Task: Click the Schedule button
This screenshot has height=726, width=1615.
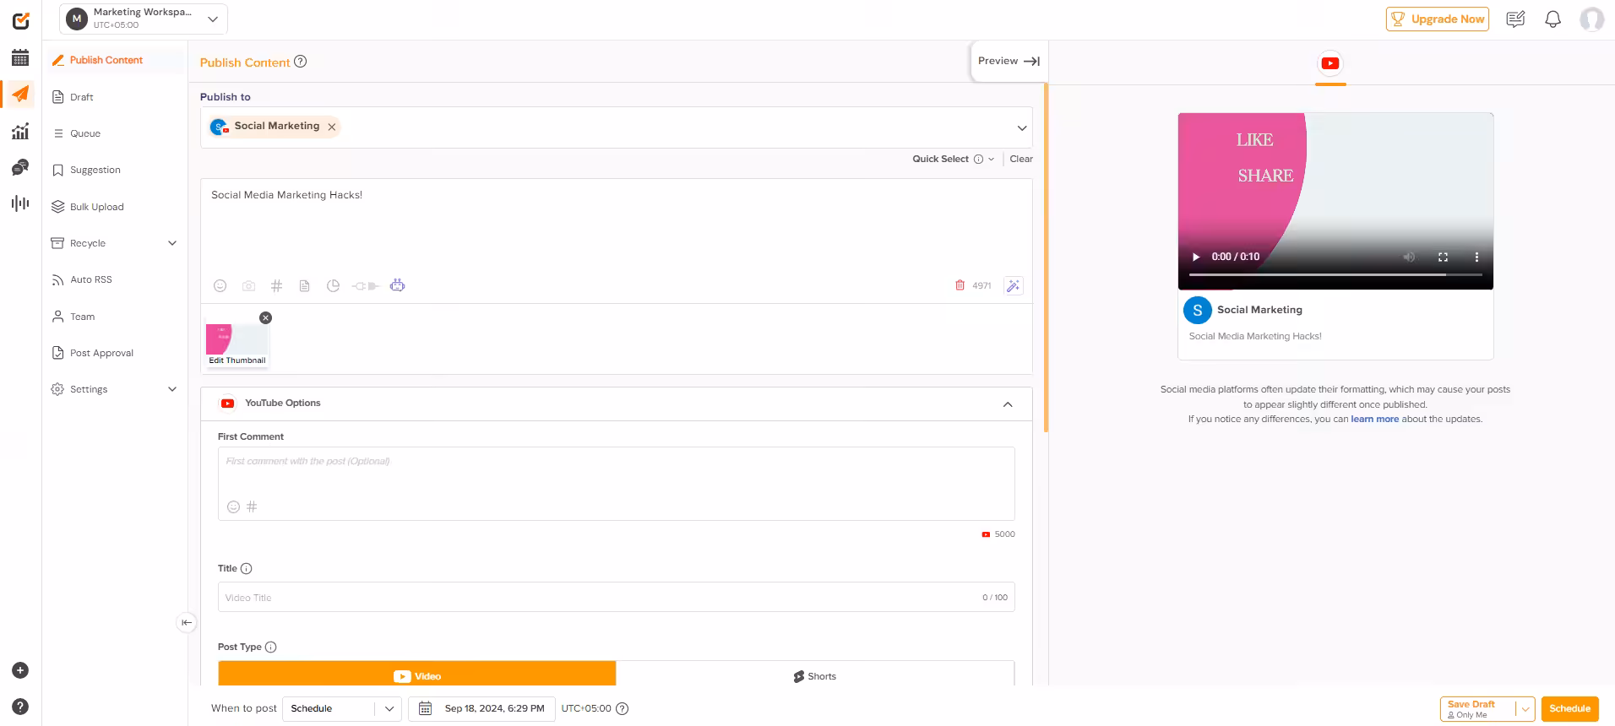Action: [x=1569, y=708]
